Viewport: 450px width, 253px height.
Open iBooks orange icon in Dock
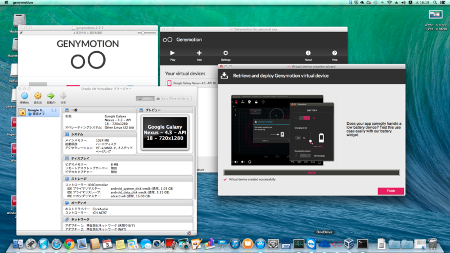(x=247, y=244)
